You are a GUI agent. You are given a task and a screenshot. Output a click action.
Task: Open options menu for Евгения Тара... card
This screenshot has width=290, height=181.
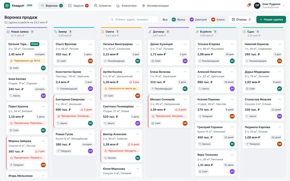(x=43, y=44)
